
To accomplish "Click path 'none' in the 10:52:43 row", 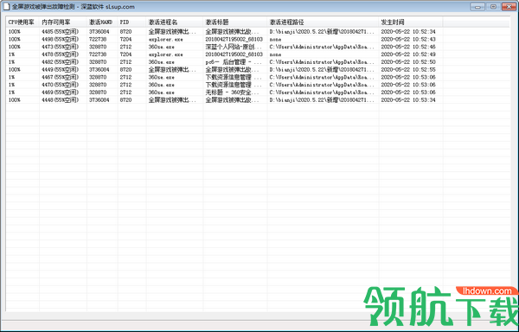I will pyautogui.click(x=275, y=40).
